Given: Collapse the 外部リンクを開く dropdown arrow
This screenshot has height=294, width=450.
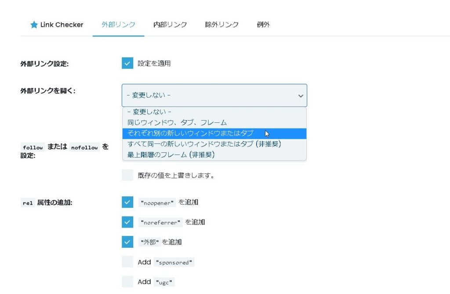Looking at the screenshot, I should (301, 96).
